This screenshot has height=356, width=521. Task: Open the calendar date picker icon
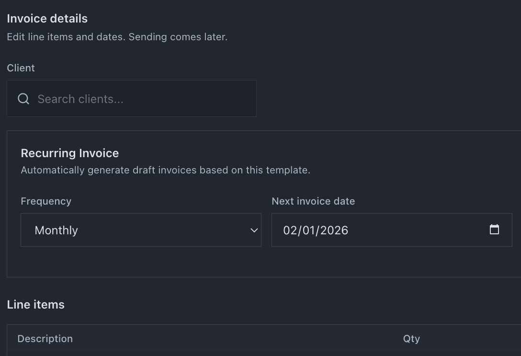[x=494, y=230]
